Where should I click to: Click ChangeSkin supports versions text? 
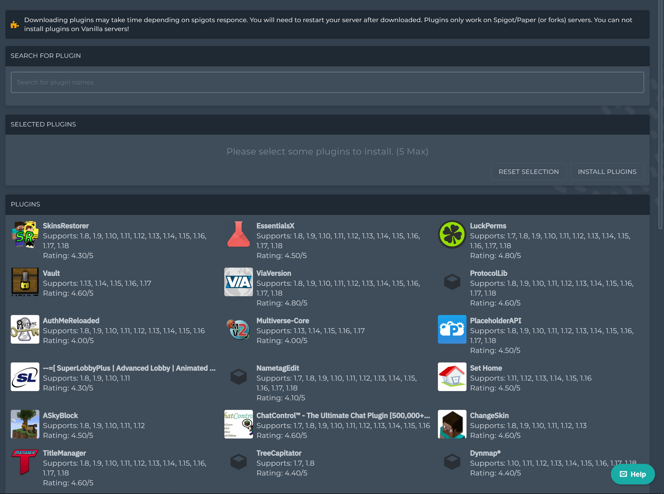point(528,426)
